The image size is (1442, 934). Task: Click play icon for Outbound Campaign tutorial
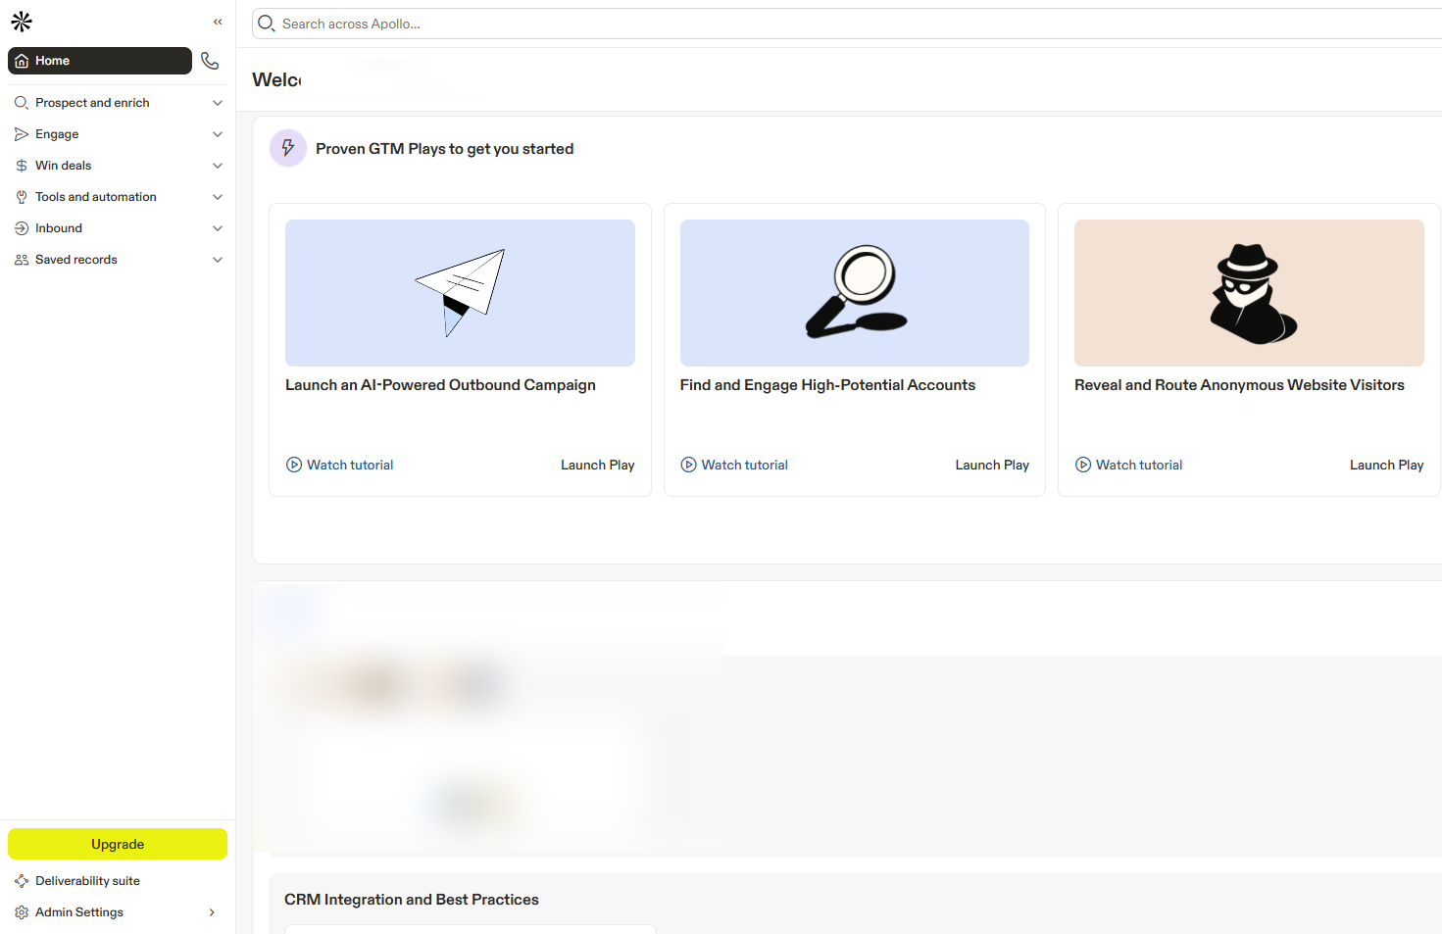click(x=294, y=465)
